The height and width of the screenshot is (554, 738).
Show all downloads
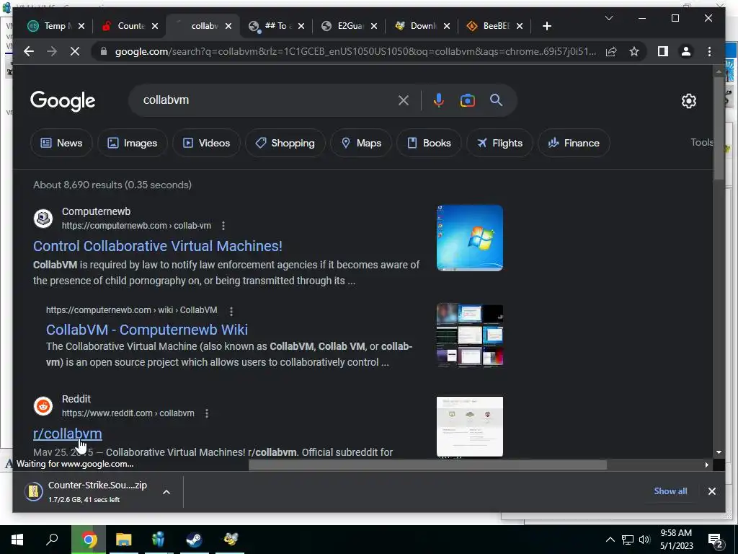[x=670, y=491]
